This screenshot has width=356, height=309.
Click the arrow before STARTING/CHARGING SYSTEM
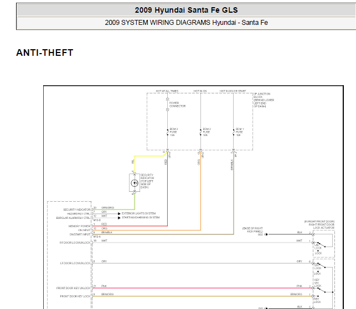[x=119, y=218]
